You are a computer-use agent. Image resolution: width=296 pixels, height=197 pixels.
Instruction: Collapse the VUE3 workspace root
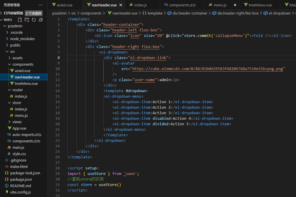[x=1, y=20]
